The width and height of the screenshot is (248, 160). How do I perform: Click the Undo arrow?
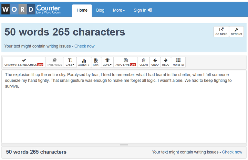pos(155,62)
